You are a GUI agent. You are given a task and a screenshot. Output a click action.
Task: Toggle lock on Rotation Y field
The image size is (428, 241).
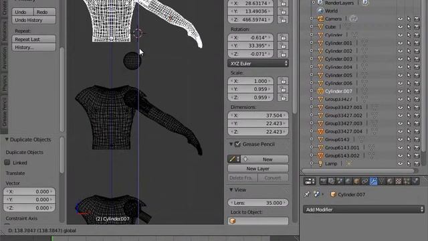point(283,46)
